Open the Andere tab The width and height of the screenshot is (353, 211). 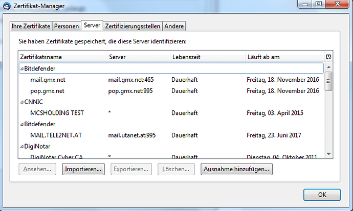[174, 26]
